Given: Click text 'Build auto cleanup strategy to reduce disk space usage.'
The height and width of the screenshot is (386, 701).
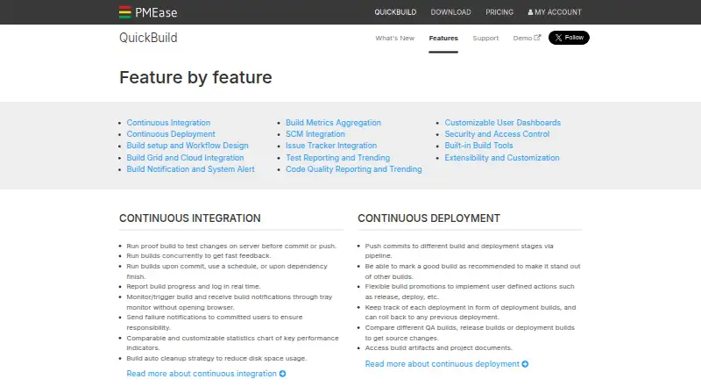Looking at the screenshot, I should point(216,358).
